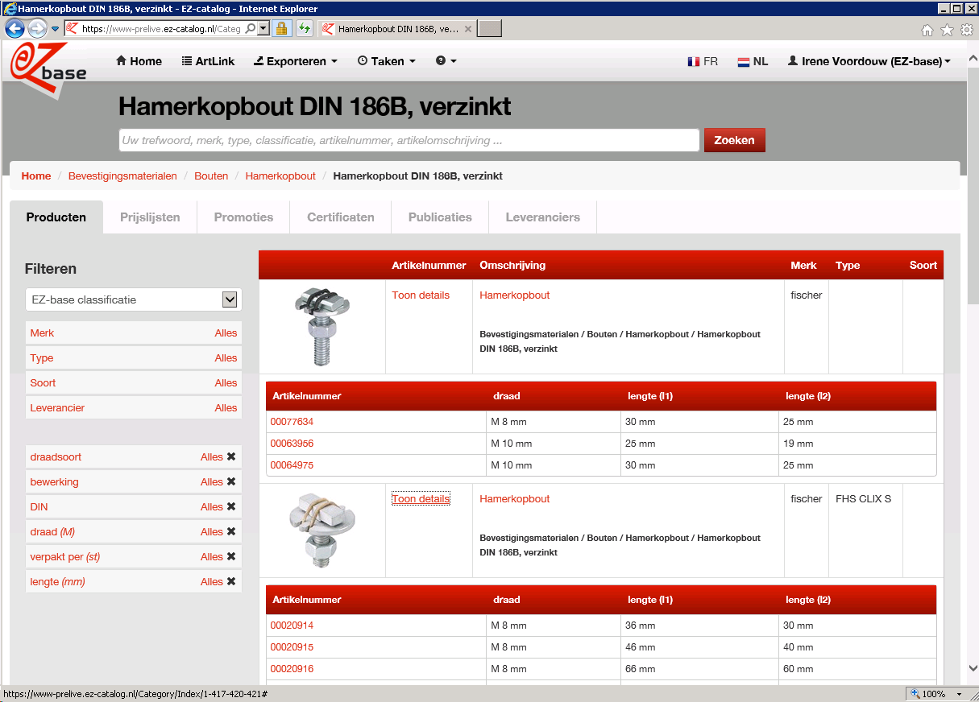979x702 pixels.
Task: Open the Merk filter row
Action: (134, 332)
